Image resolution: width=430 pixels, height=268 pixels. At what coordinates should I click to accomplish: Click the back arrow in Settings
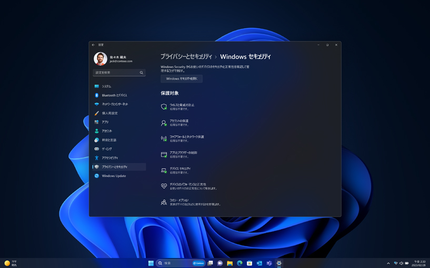pos(94,45)
